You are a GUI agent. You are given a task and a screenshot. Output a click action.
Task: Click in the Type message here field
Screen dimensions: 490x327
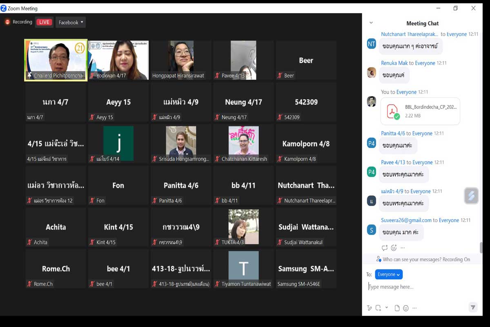(421, 287)
